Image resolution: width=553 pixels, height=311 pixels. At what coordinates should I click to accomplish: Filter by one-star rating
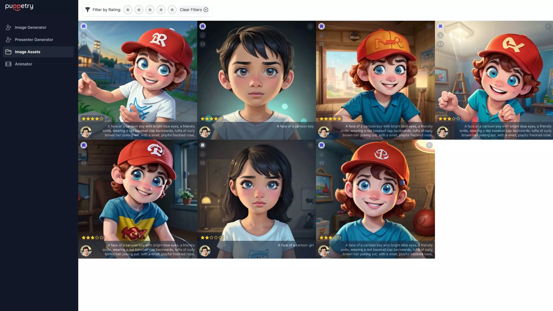(128, 10)
